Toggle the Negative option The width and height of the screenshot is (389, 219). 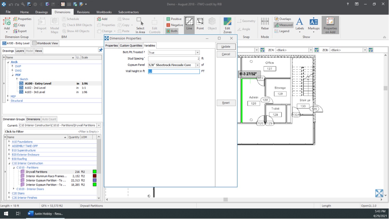[175, 25]
